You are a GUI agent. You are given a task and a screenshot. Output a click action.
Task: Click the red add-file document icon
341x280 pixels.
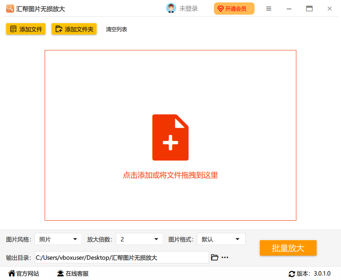pos(170,137)
